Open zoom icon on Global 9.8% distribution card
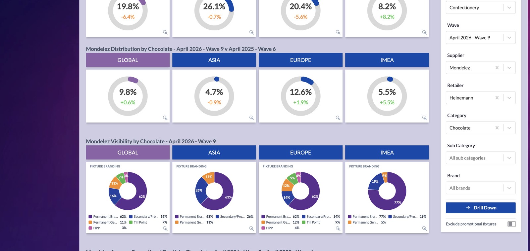Screen dimensions: 530x251 165,118
